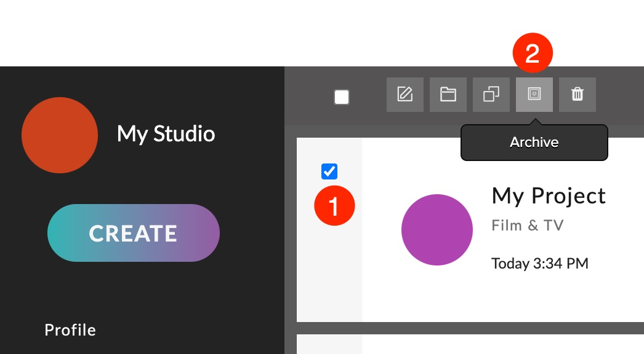Click the orange studio avatar circle
The width and height of the screenshot is (644, 354).
(60, 135)
